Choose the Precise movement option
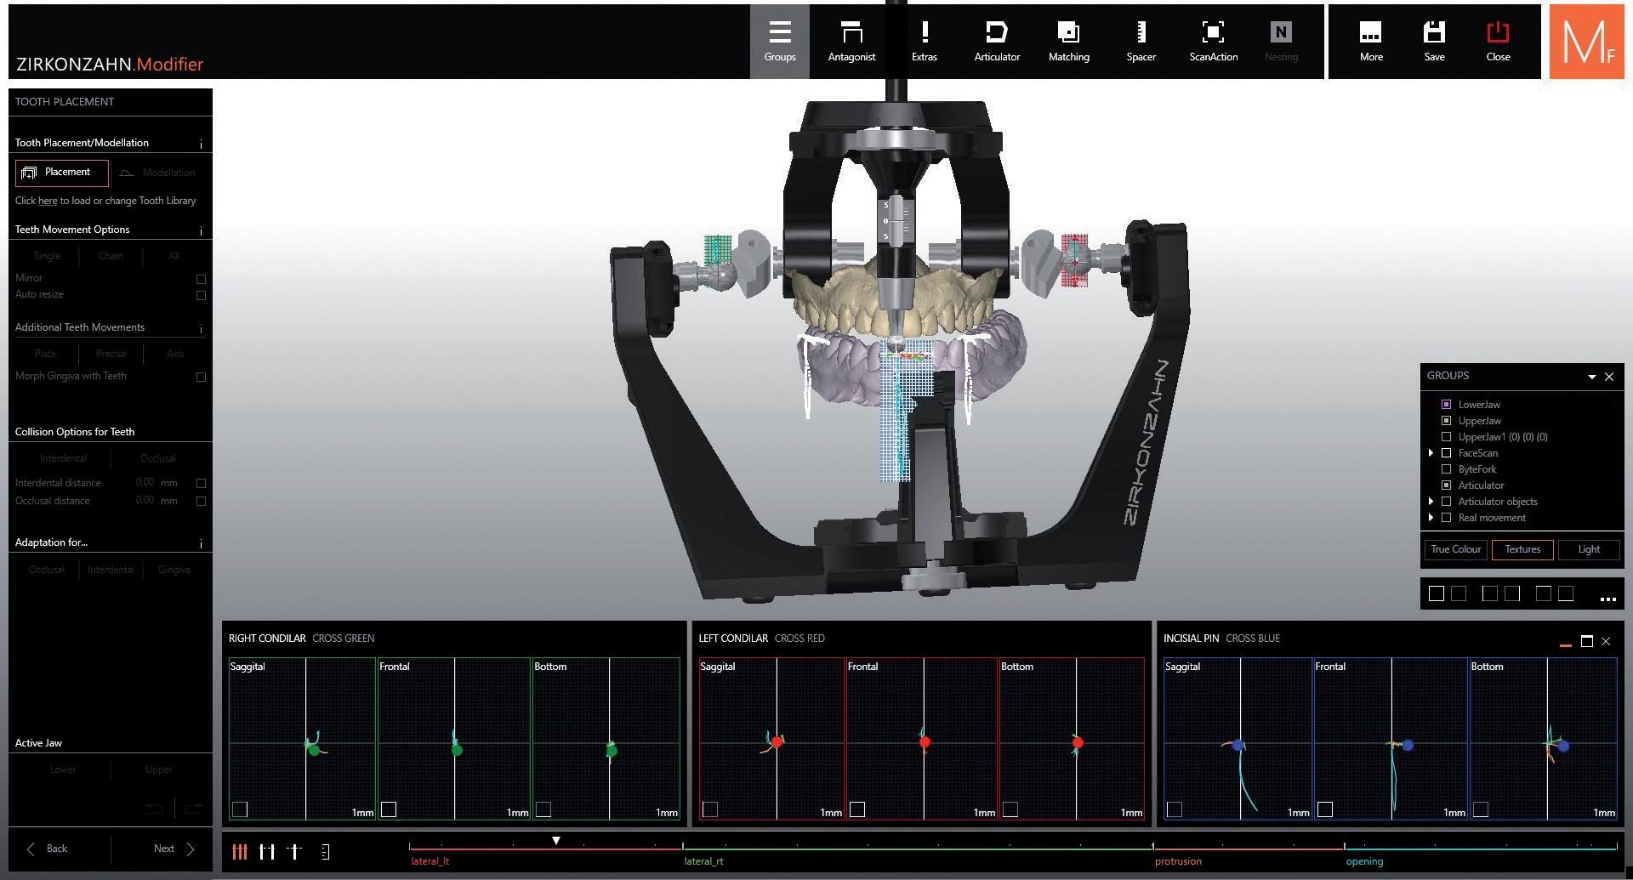Viewport: 1633px width, 880px height. [x=111, y=354]
